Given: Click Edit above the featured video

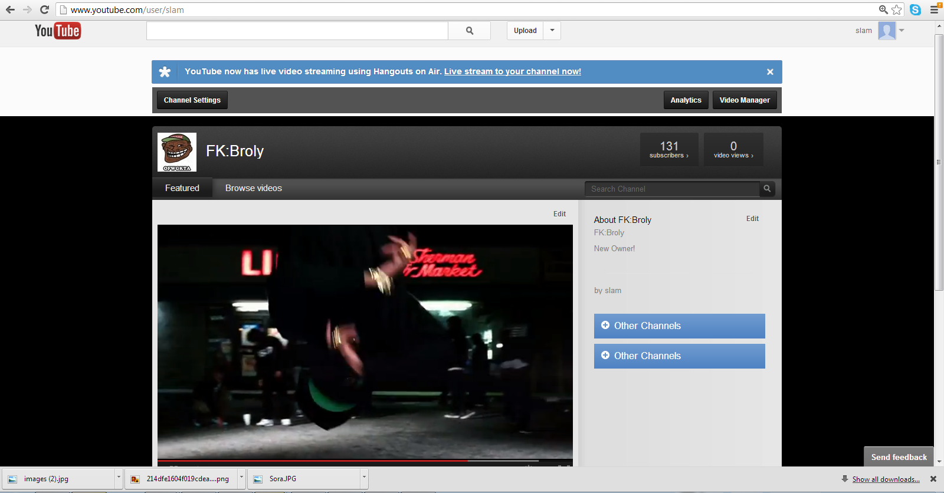Looking at the screenshot, I should click(559, 214).
